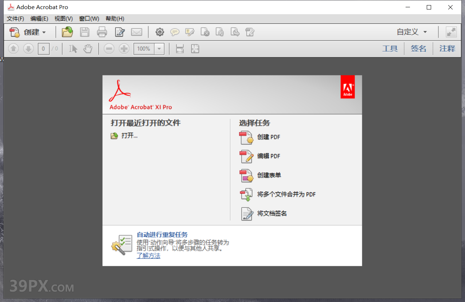The width and height of the screenshot is (465, 302).
Task: Zoom out with the minus icon
Action: coord(109,48)
